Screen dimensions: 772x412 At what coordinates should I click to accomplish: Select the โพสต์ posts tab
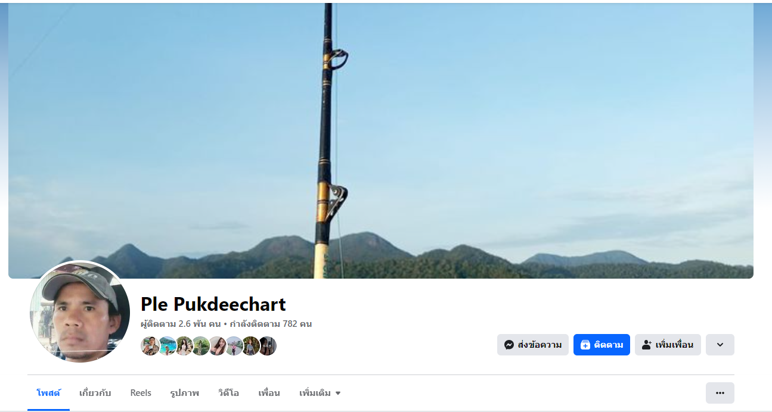click(x=48, y=393)
